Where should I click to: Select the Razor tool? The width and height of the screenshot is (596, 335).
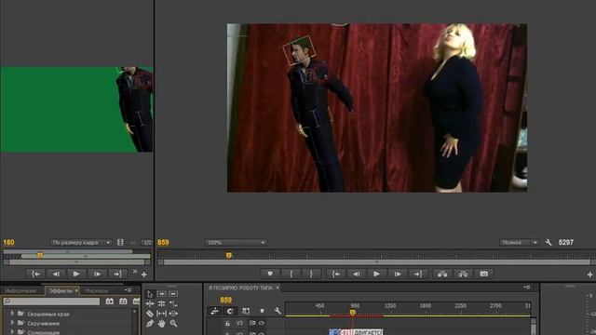click(150, 314)
